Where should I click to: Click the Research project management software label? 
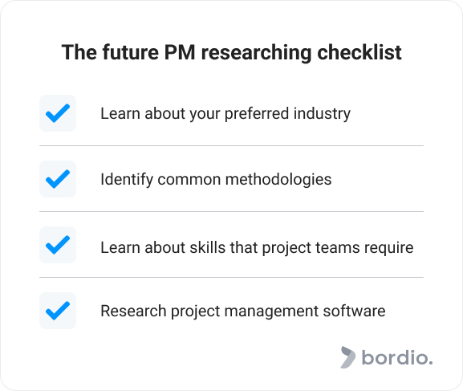(243, 312)
